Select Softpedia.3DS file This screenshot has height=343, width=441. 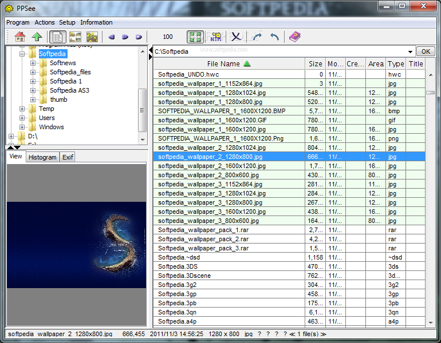[x=289, y=266]
